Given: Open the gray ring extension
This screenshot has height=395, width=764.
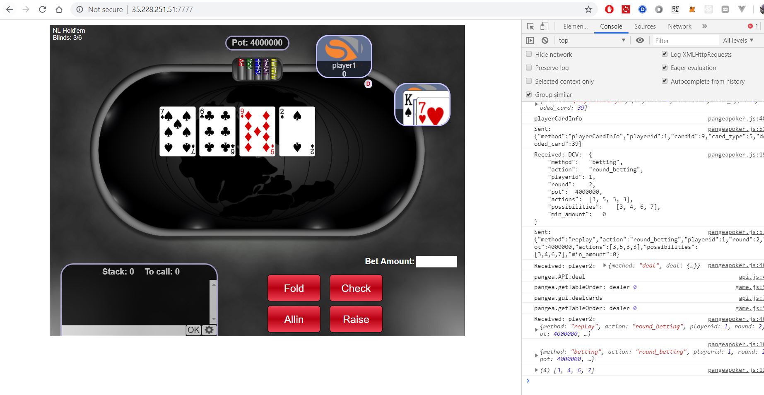Looking at the screenshot, I should click(659, 9).
